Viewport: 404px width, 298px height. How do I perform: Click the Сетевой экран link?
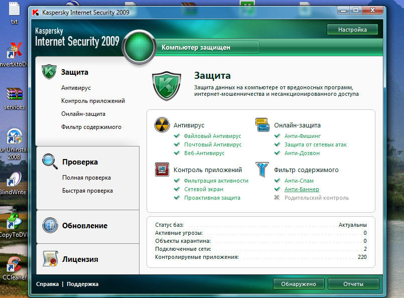click(x=204, y=189)
